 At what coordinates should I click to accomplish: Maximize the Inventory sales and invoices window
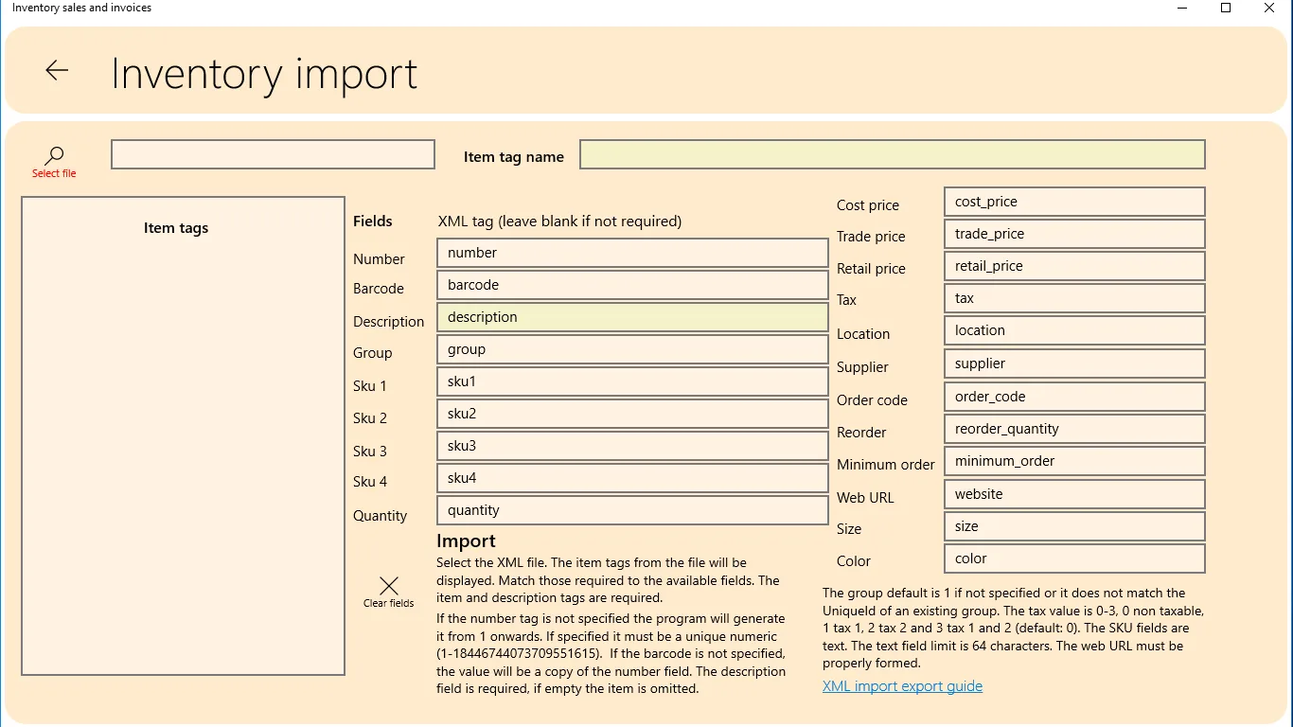tap(1226, 9)
